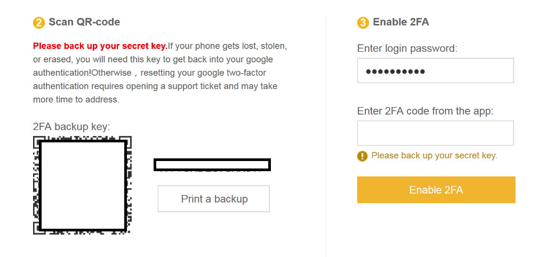Select the redacted backup key string
Image resolution: width=545 pixels, height=257 pixels.
(x=212, y=165)
